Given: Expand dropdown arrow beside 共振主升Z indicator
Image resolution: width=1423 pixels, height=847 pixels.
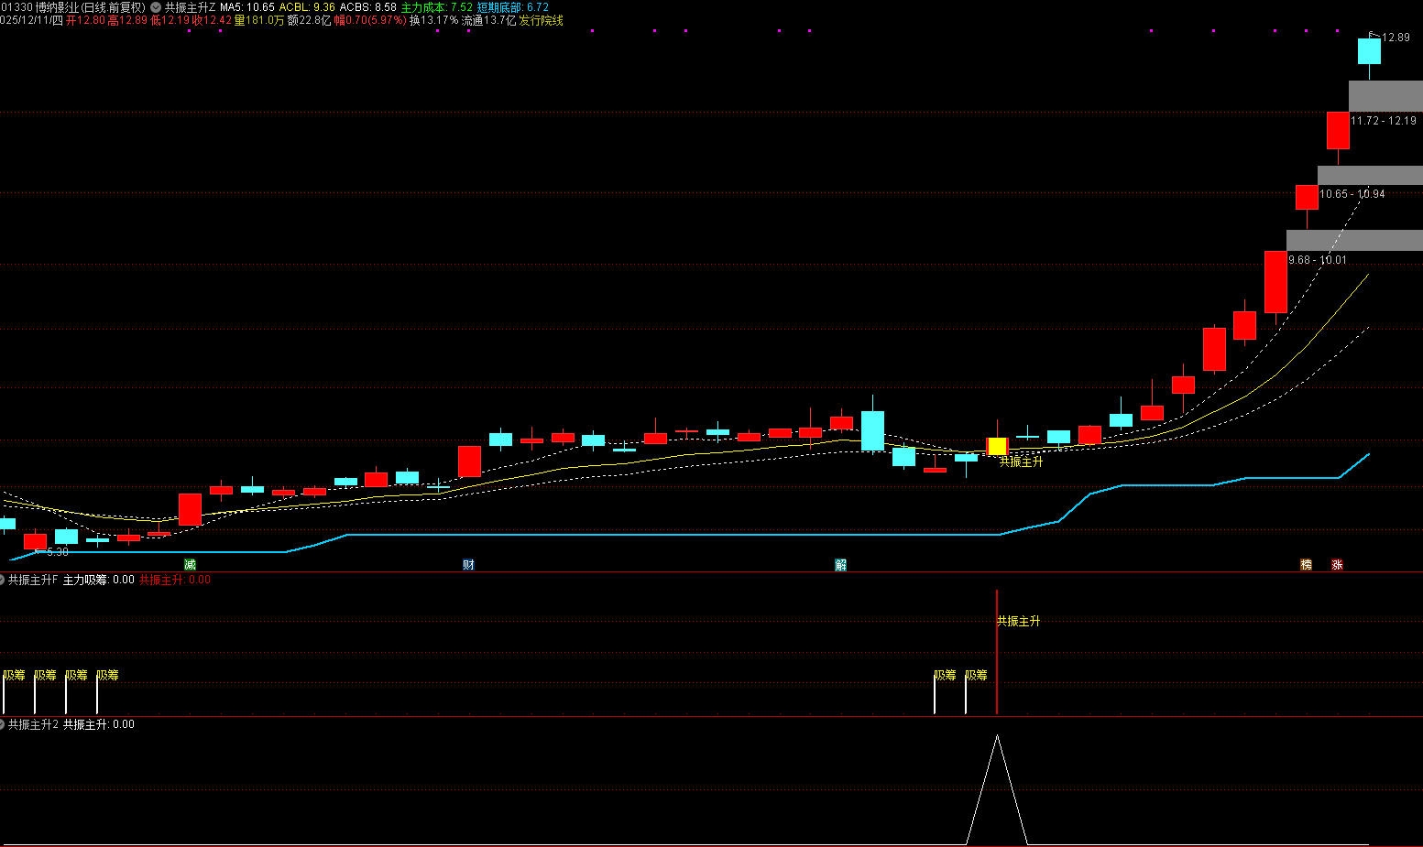Looking at the screenshot, I should 156,6.
